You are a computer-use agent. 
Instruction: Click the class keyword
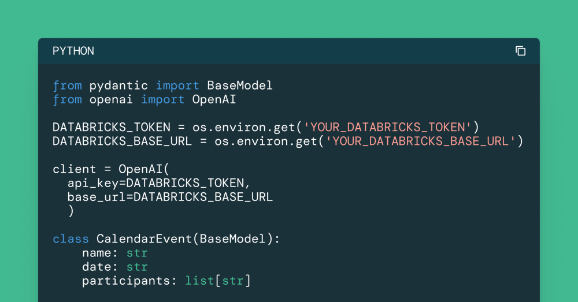point(71,238)
